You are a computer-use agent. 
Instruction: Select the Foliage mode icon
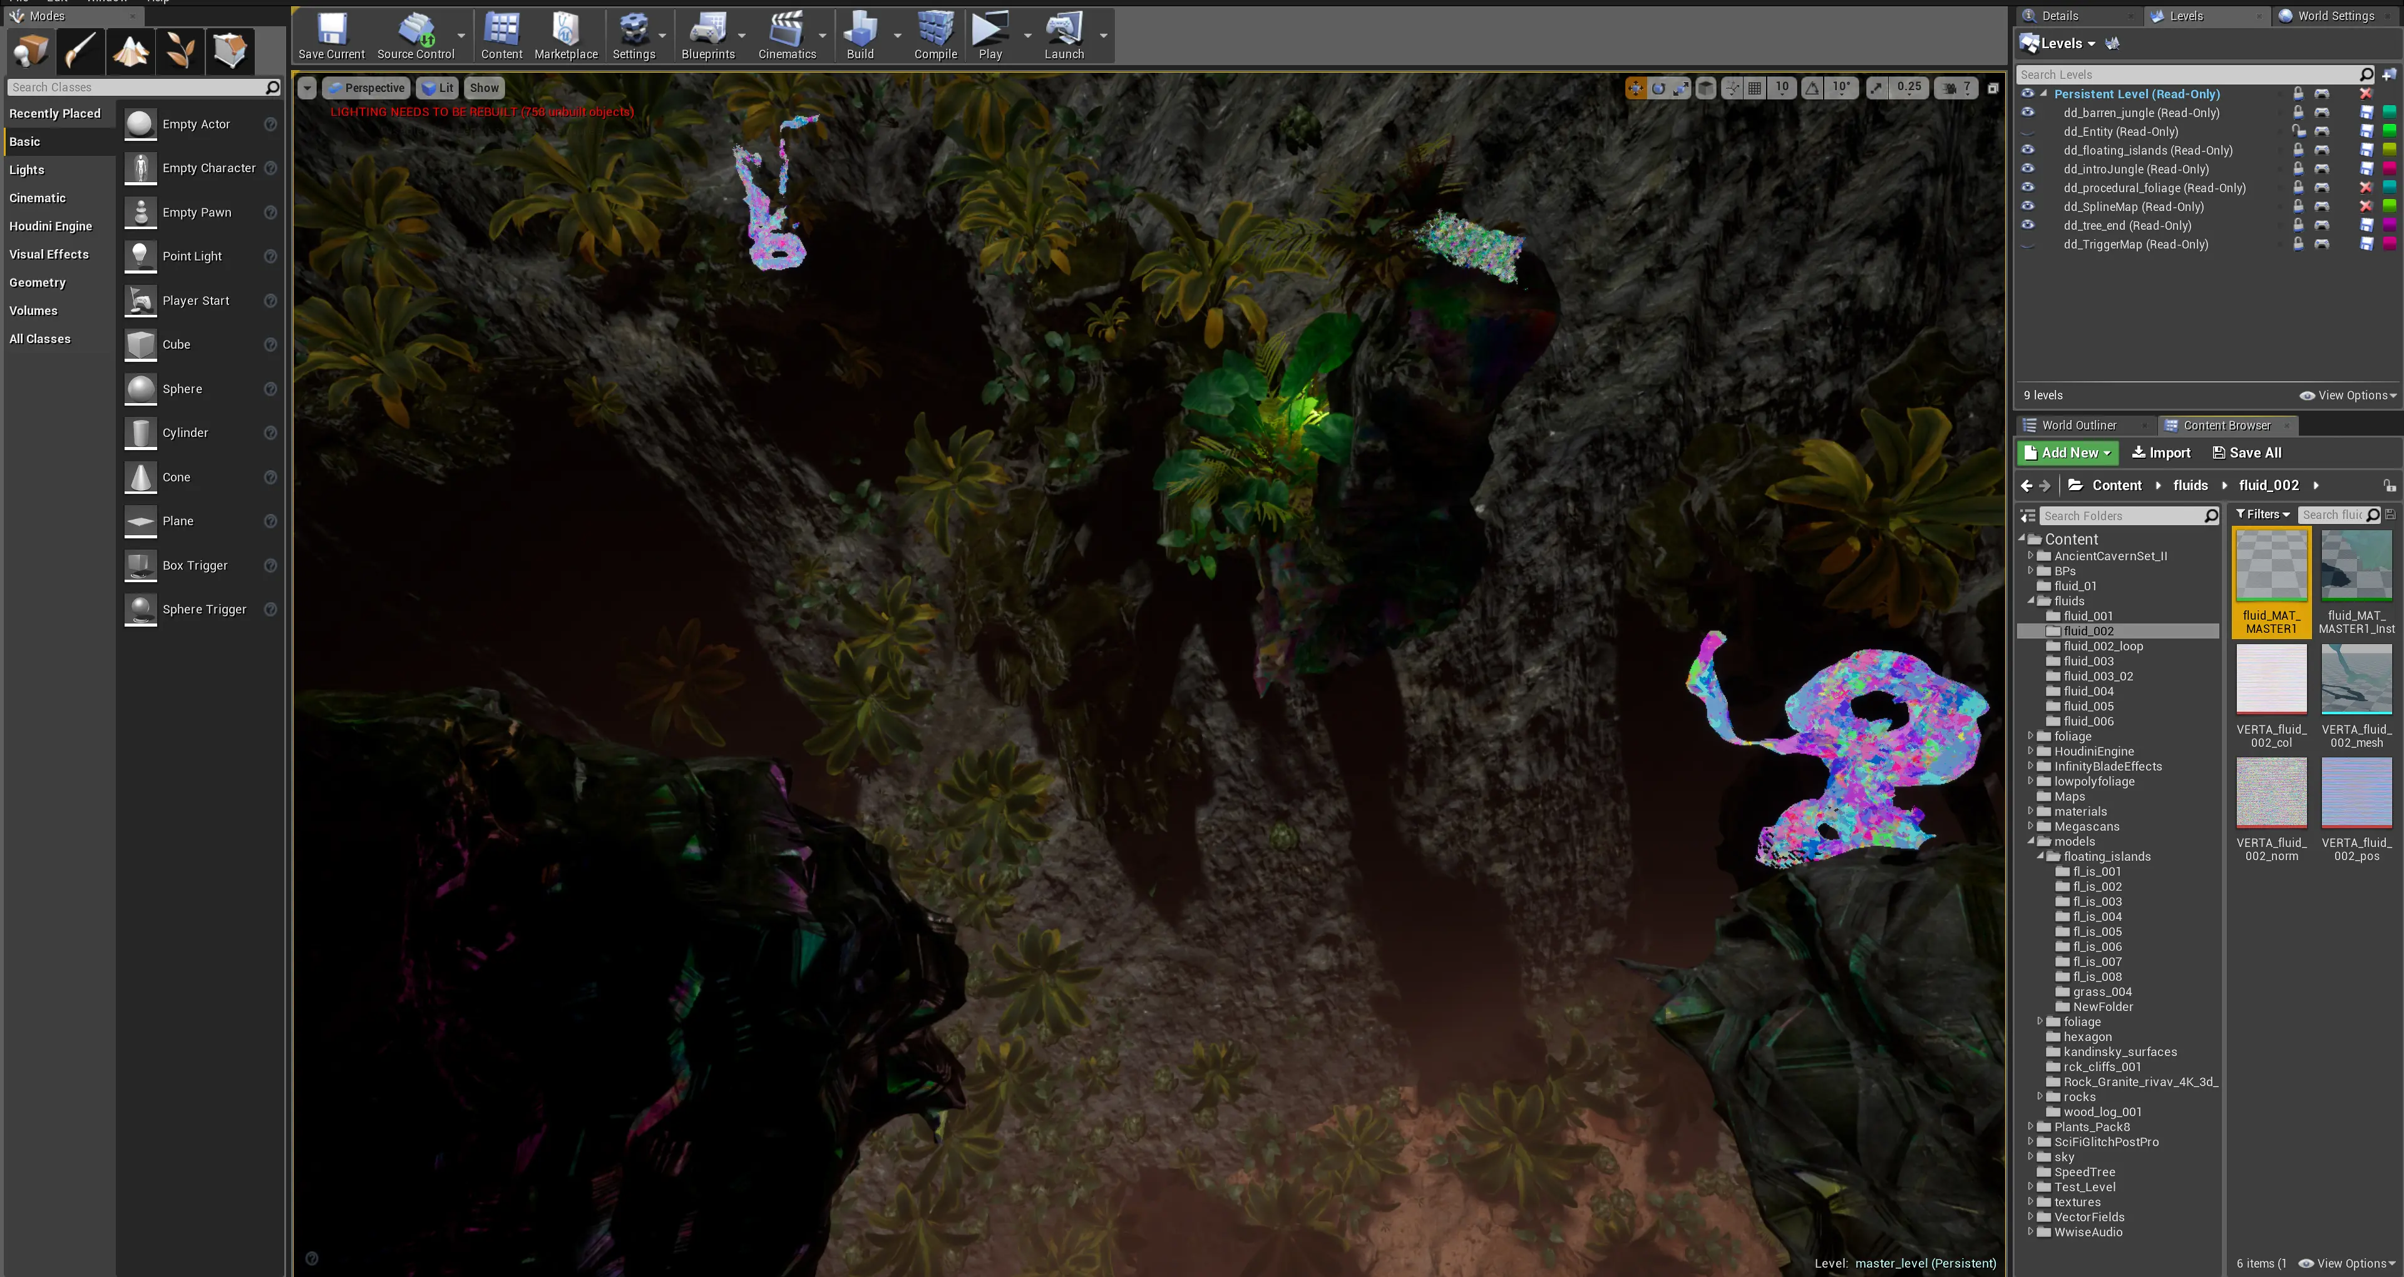point(180,51)
